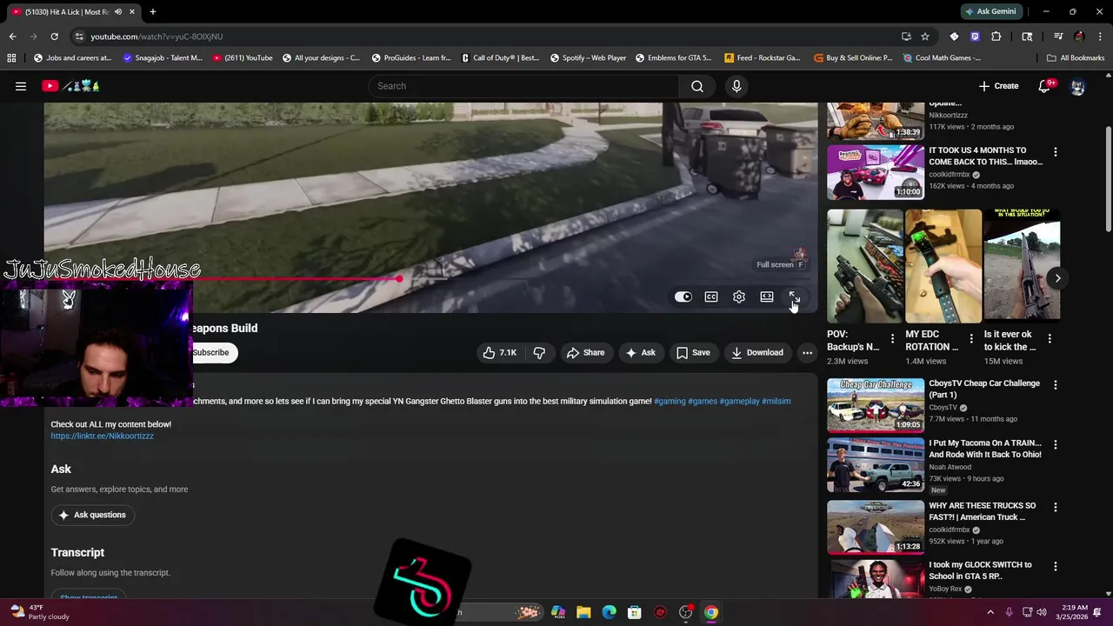
Task: Bookmark this page with star icon
Action: 925,37
